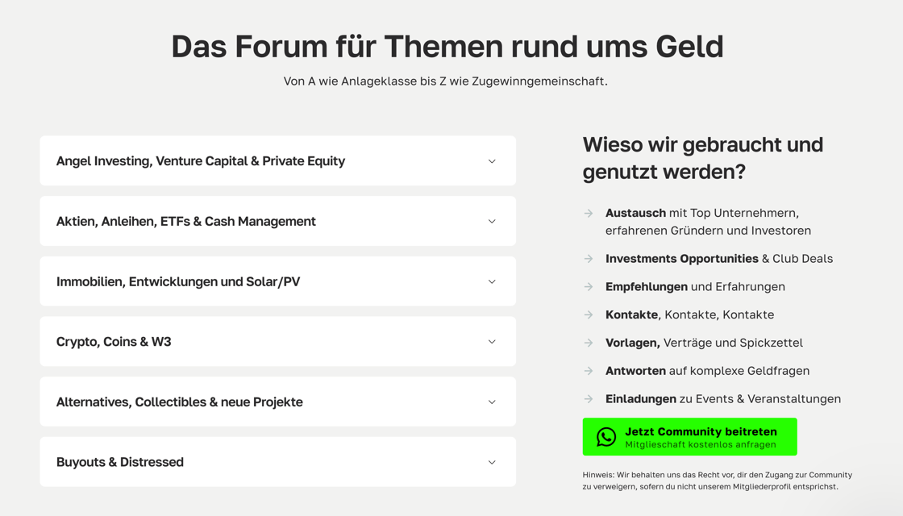Screen dimensions: 903x516
Task: Click the WhatsApp icon on green button
Action: tap(606, 437)
